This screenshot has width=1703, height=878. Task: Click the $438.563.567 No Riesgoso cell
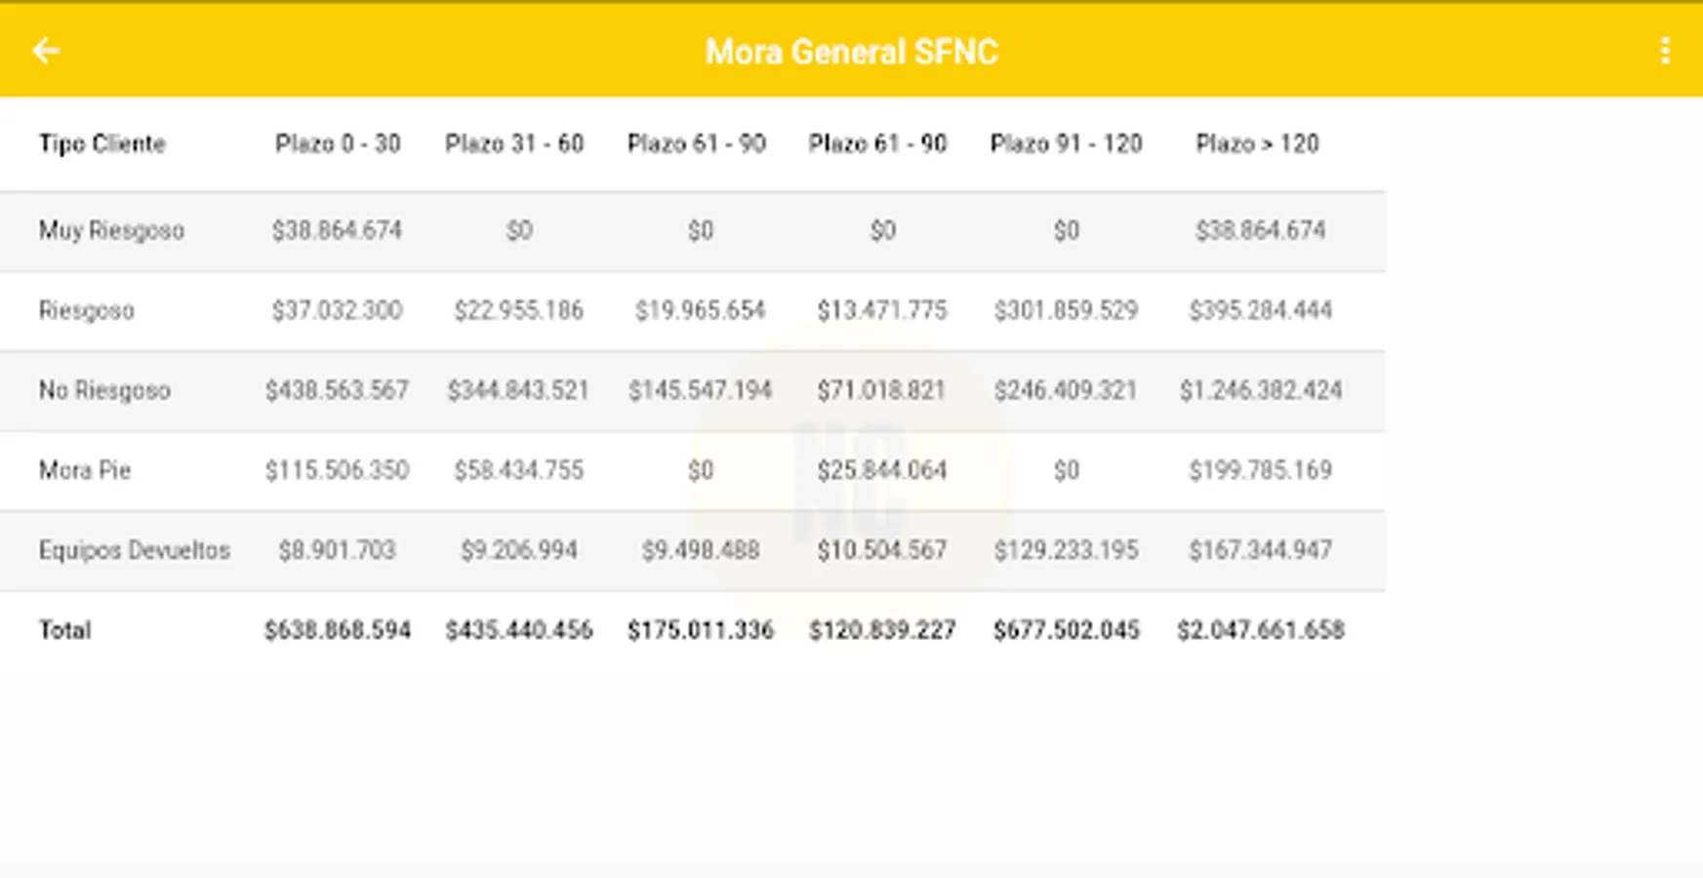coord(338,391)
